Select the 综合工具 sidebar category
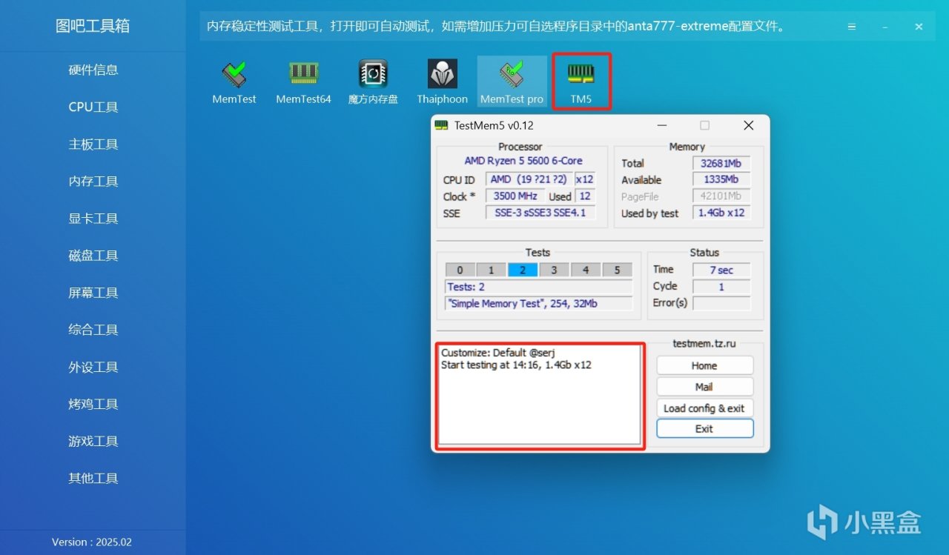Screen dimensions: 949x555 93,330
